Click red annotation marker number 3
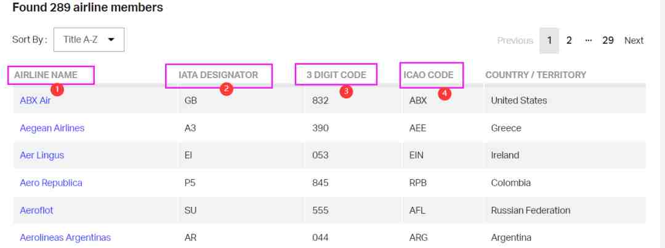Viewport: 665px width, 248px height. 346,92
